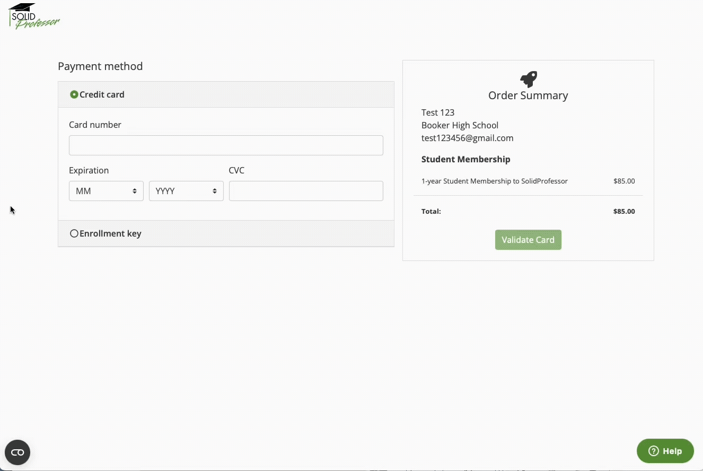Click the SolidProfessor logo

click(34, 16)
